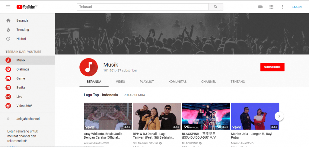This screenshot has height=147, width=309.
Task: Click verified badge next to Siti Badriah Official
Action: pos(161,143)
